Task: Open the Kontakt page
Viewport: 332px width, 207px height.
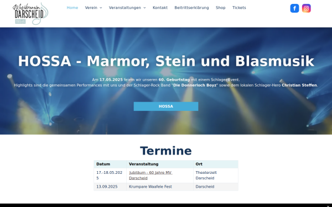Action: coord(160,8)
